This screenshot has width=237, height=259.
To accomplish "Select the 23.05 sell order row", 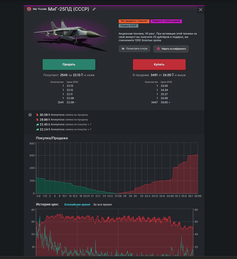I will point(158,86).
